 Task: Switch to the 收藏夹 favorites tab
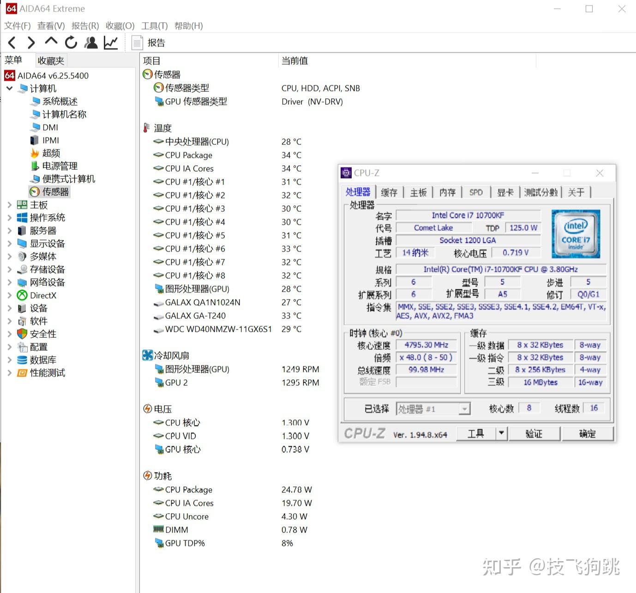pyautogui.click(x=51, y=60)
